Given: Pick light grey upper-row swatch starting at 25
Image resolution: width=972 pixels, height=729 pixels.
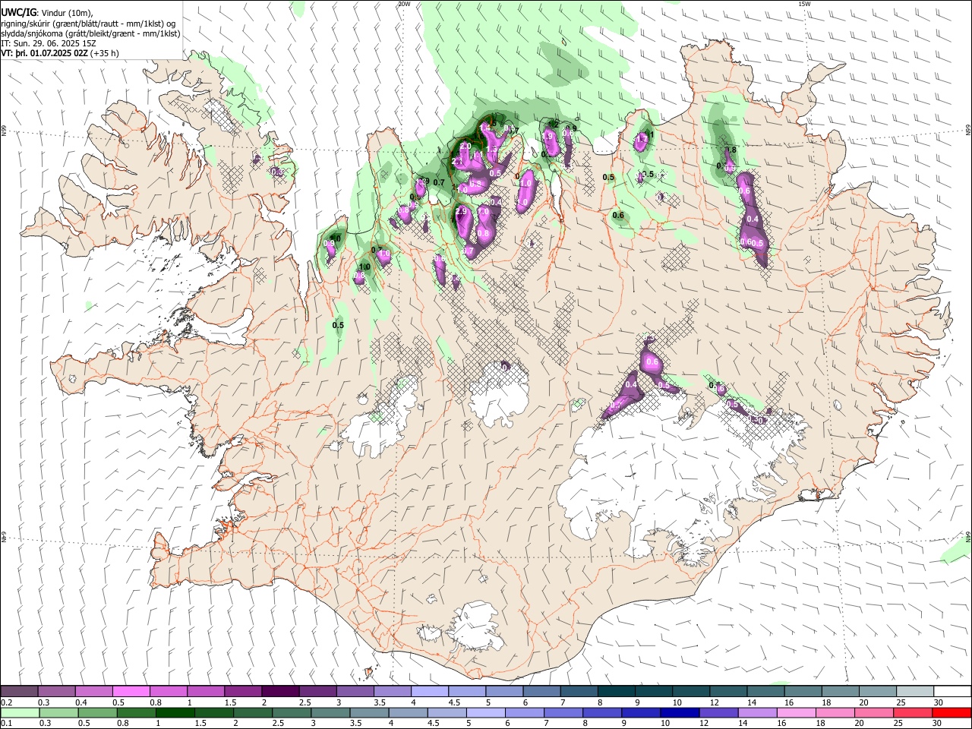Looking at the screenshot, I should 915,692.
